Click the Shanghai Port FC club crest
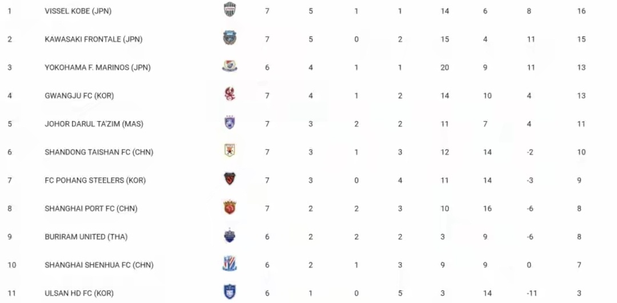The image size is (617, 303). tap(230, 208)
